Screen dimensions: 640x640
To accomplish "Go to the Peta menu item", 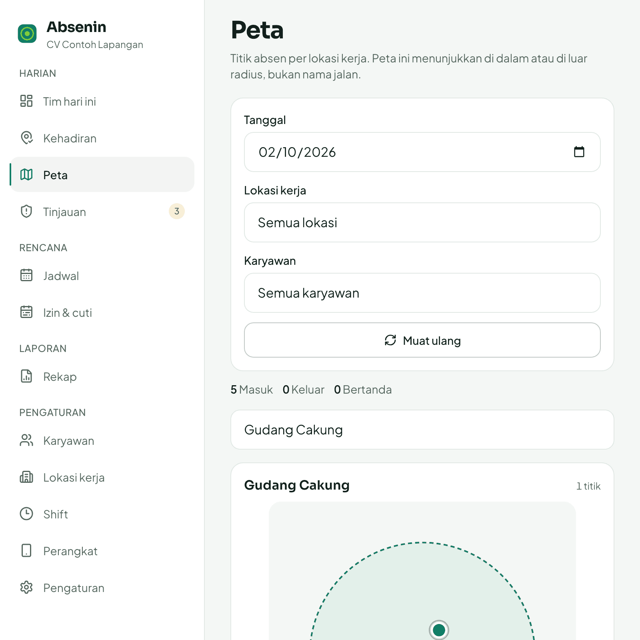I will click(x=102, y=174).
